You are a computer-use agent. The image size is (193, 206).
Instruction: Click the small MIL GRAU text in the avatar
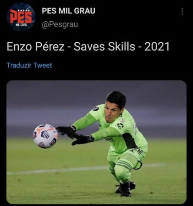click(21, 25)
